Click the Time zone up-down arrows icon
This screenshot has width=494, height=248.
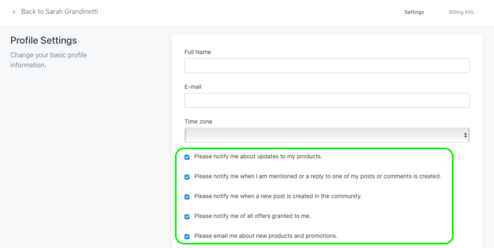click(x=465, y=135)
